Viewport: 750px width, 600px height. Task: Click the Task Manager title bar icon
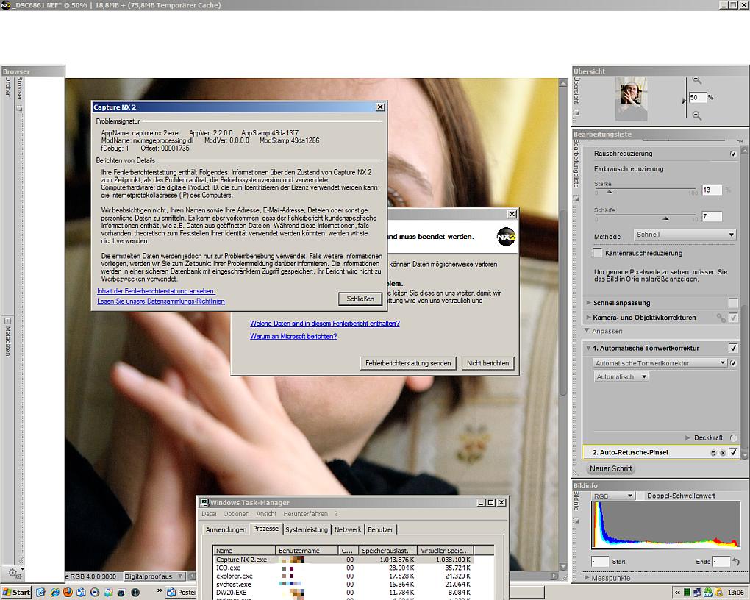click(x=204, y=502)
